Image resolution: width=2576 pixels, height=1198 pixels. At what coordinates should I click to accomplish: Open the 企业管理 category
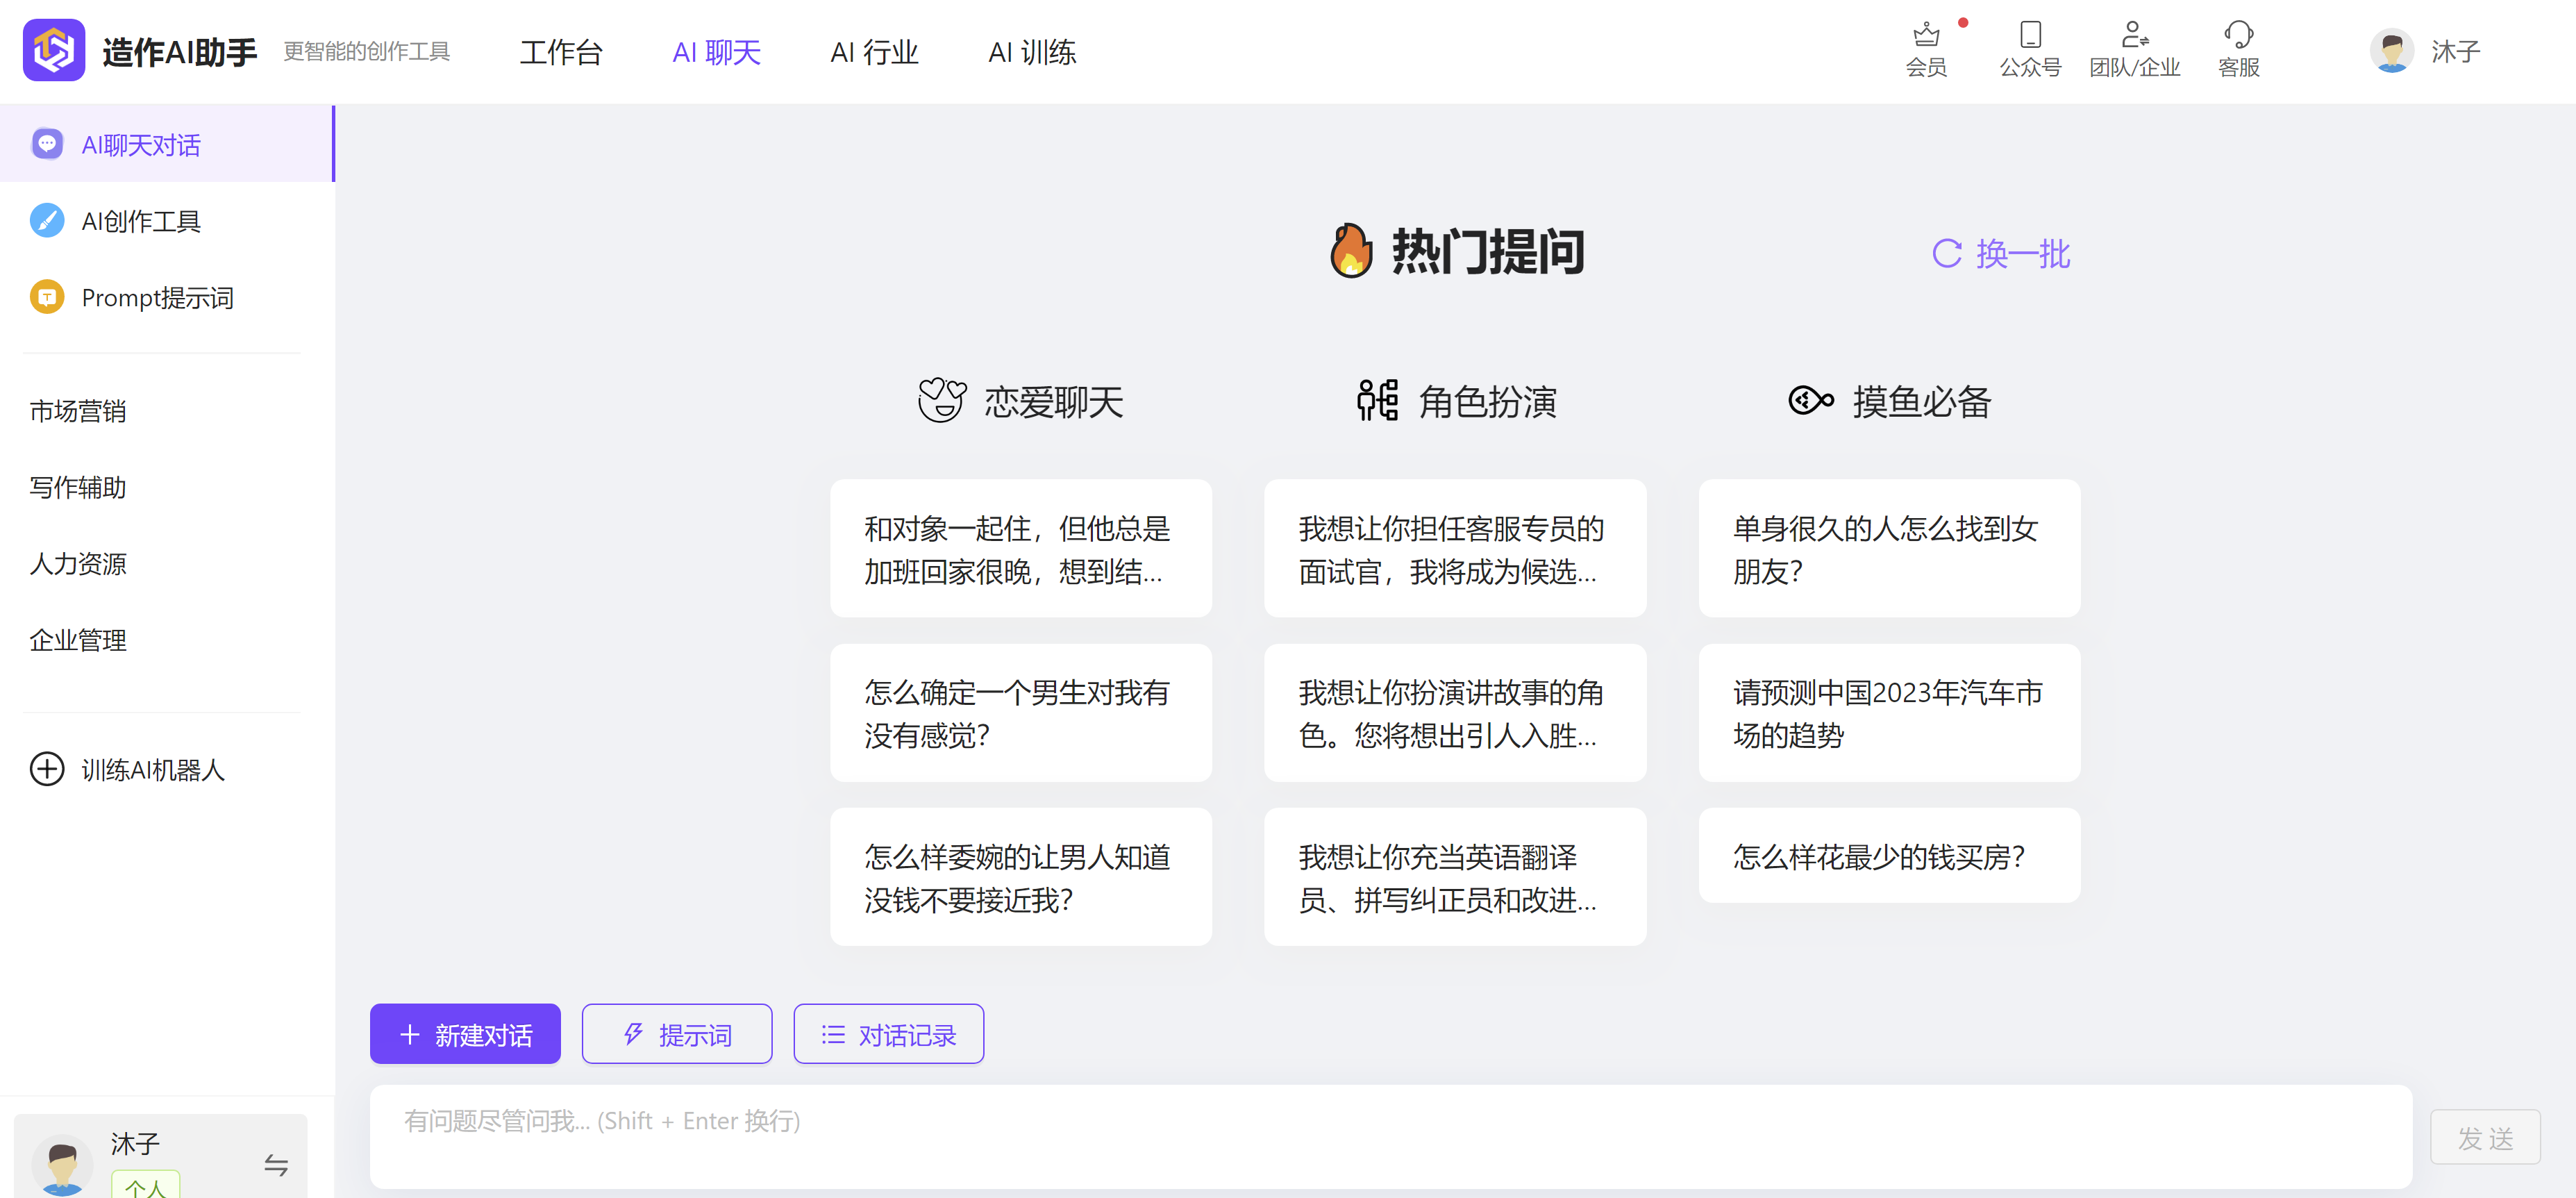[78, 640]
